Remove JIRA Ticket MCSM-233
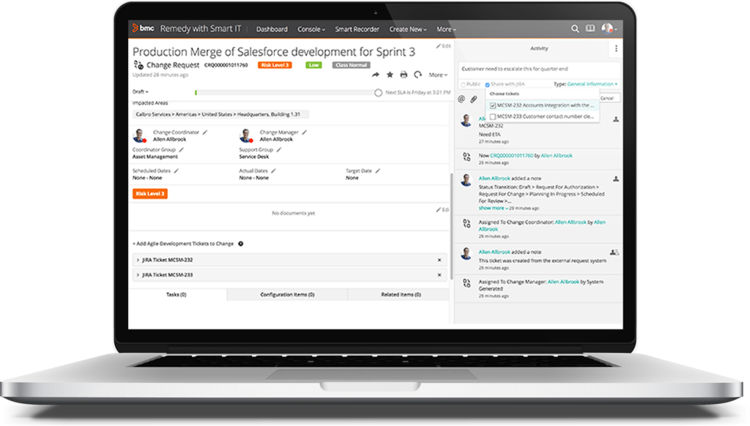The image size is (750, 426). pyautogui.click(x=439, y=275)
